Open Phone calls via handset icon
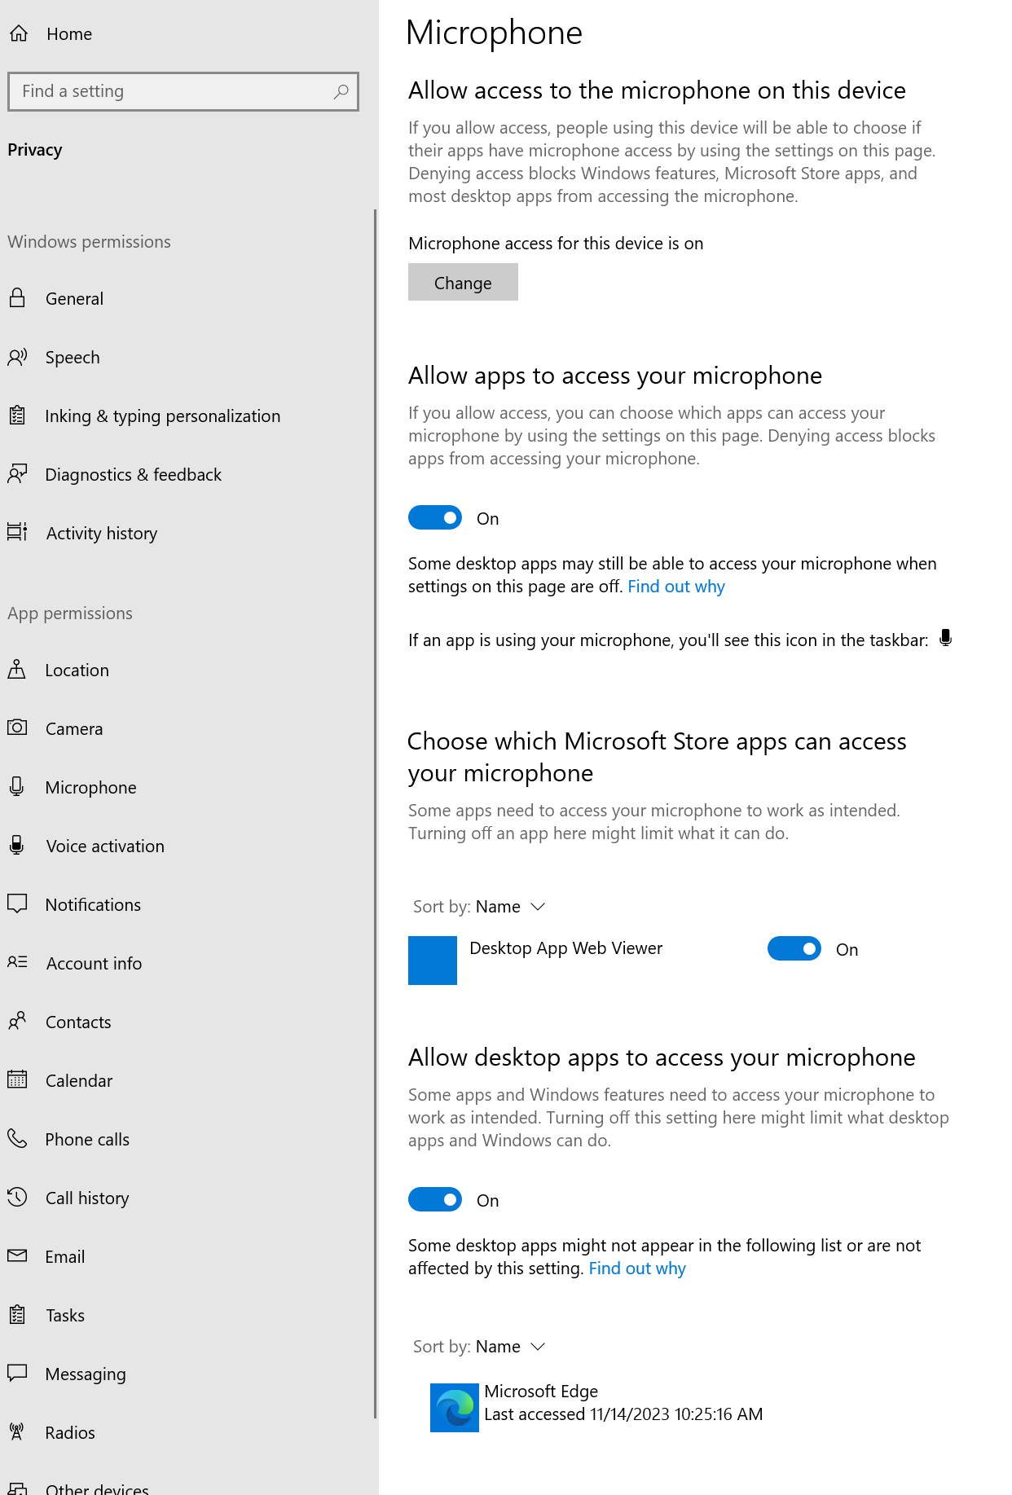Viewport: 1012px width, 1495px height. click(17, 1138)
